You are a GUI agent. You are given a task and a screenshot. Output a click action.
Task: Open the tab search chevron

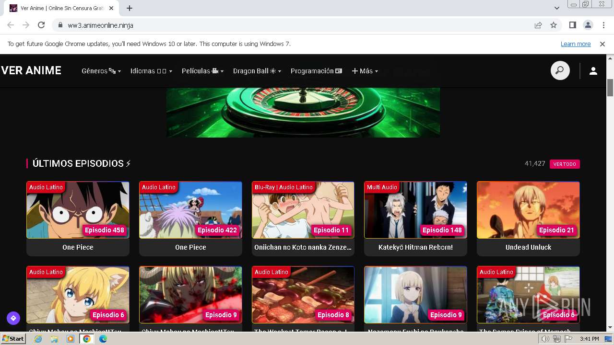557,8
